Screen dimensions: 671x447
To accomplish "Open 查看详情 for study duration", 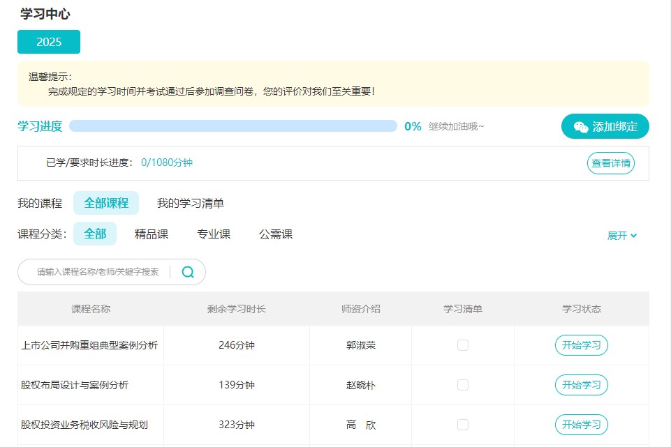I will pyautogui.click(x=610, y=162).
